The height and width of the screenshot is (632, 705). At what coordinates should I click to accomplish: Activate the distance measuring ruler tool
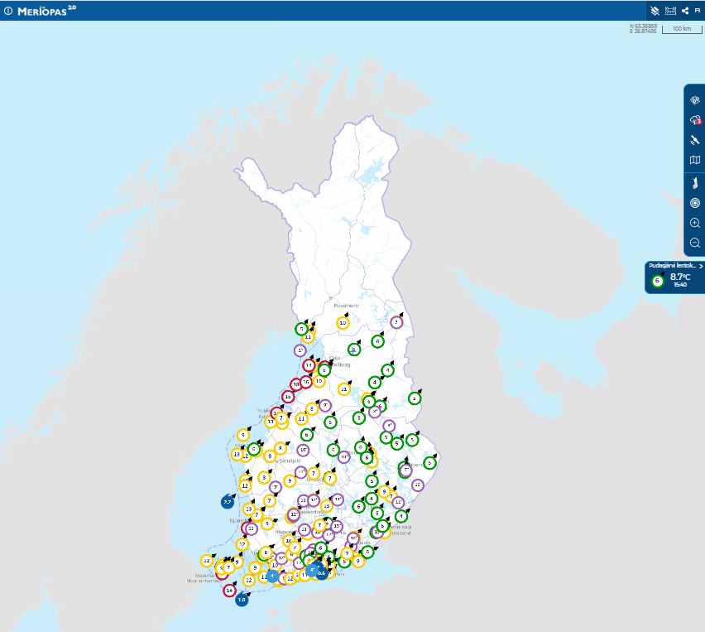click(x=670, y=11)
